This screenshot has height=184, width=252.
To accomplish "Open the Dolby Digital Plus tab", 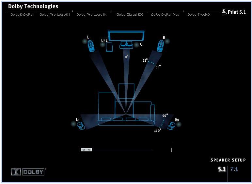I will [x=165, y=15].
